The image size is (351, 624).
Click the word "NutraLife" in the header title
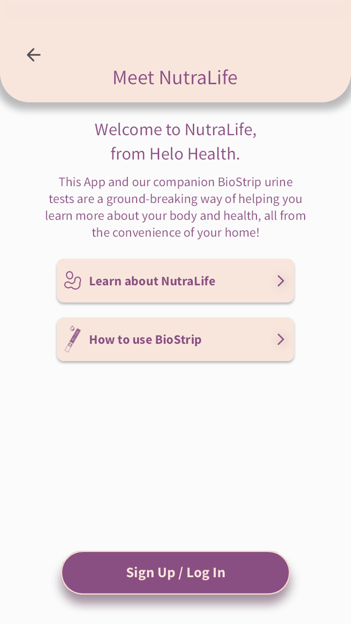tap(198, 77)
